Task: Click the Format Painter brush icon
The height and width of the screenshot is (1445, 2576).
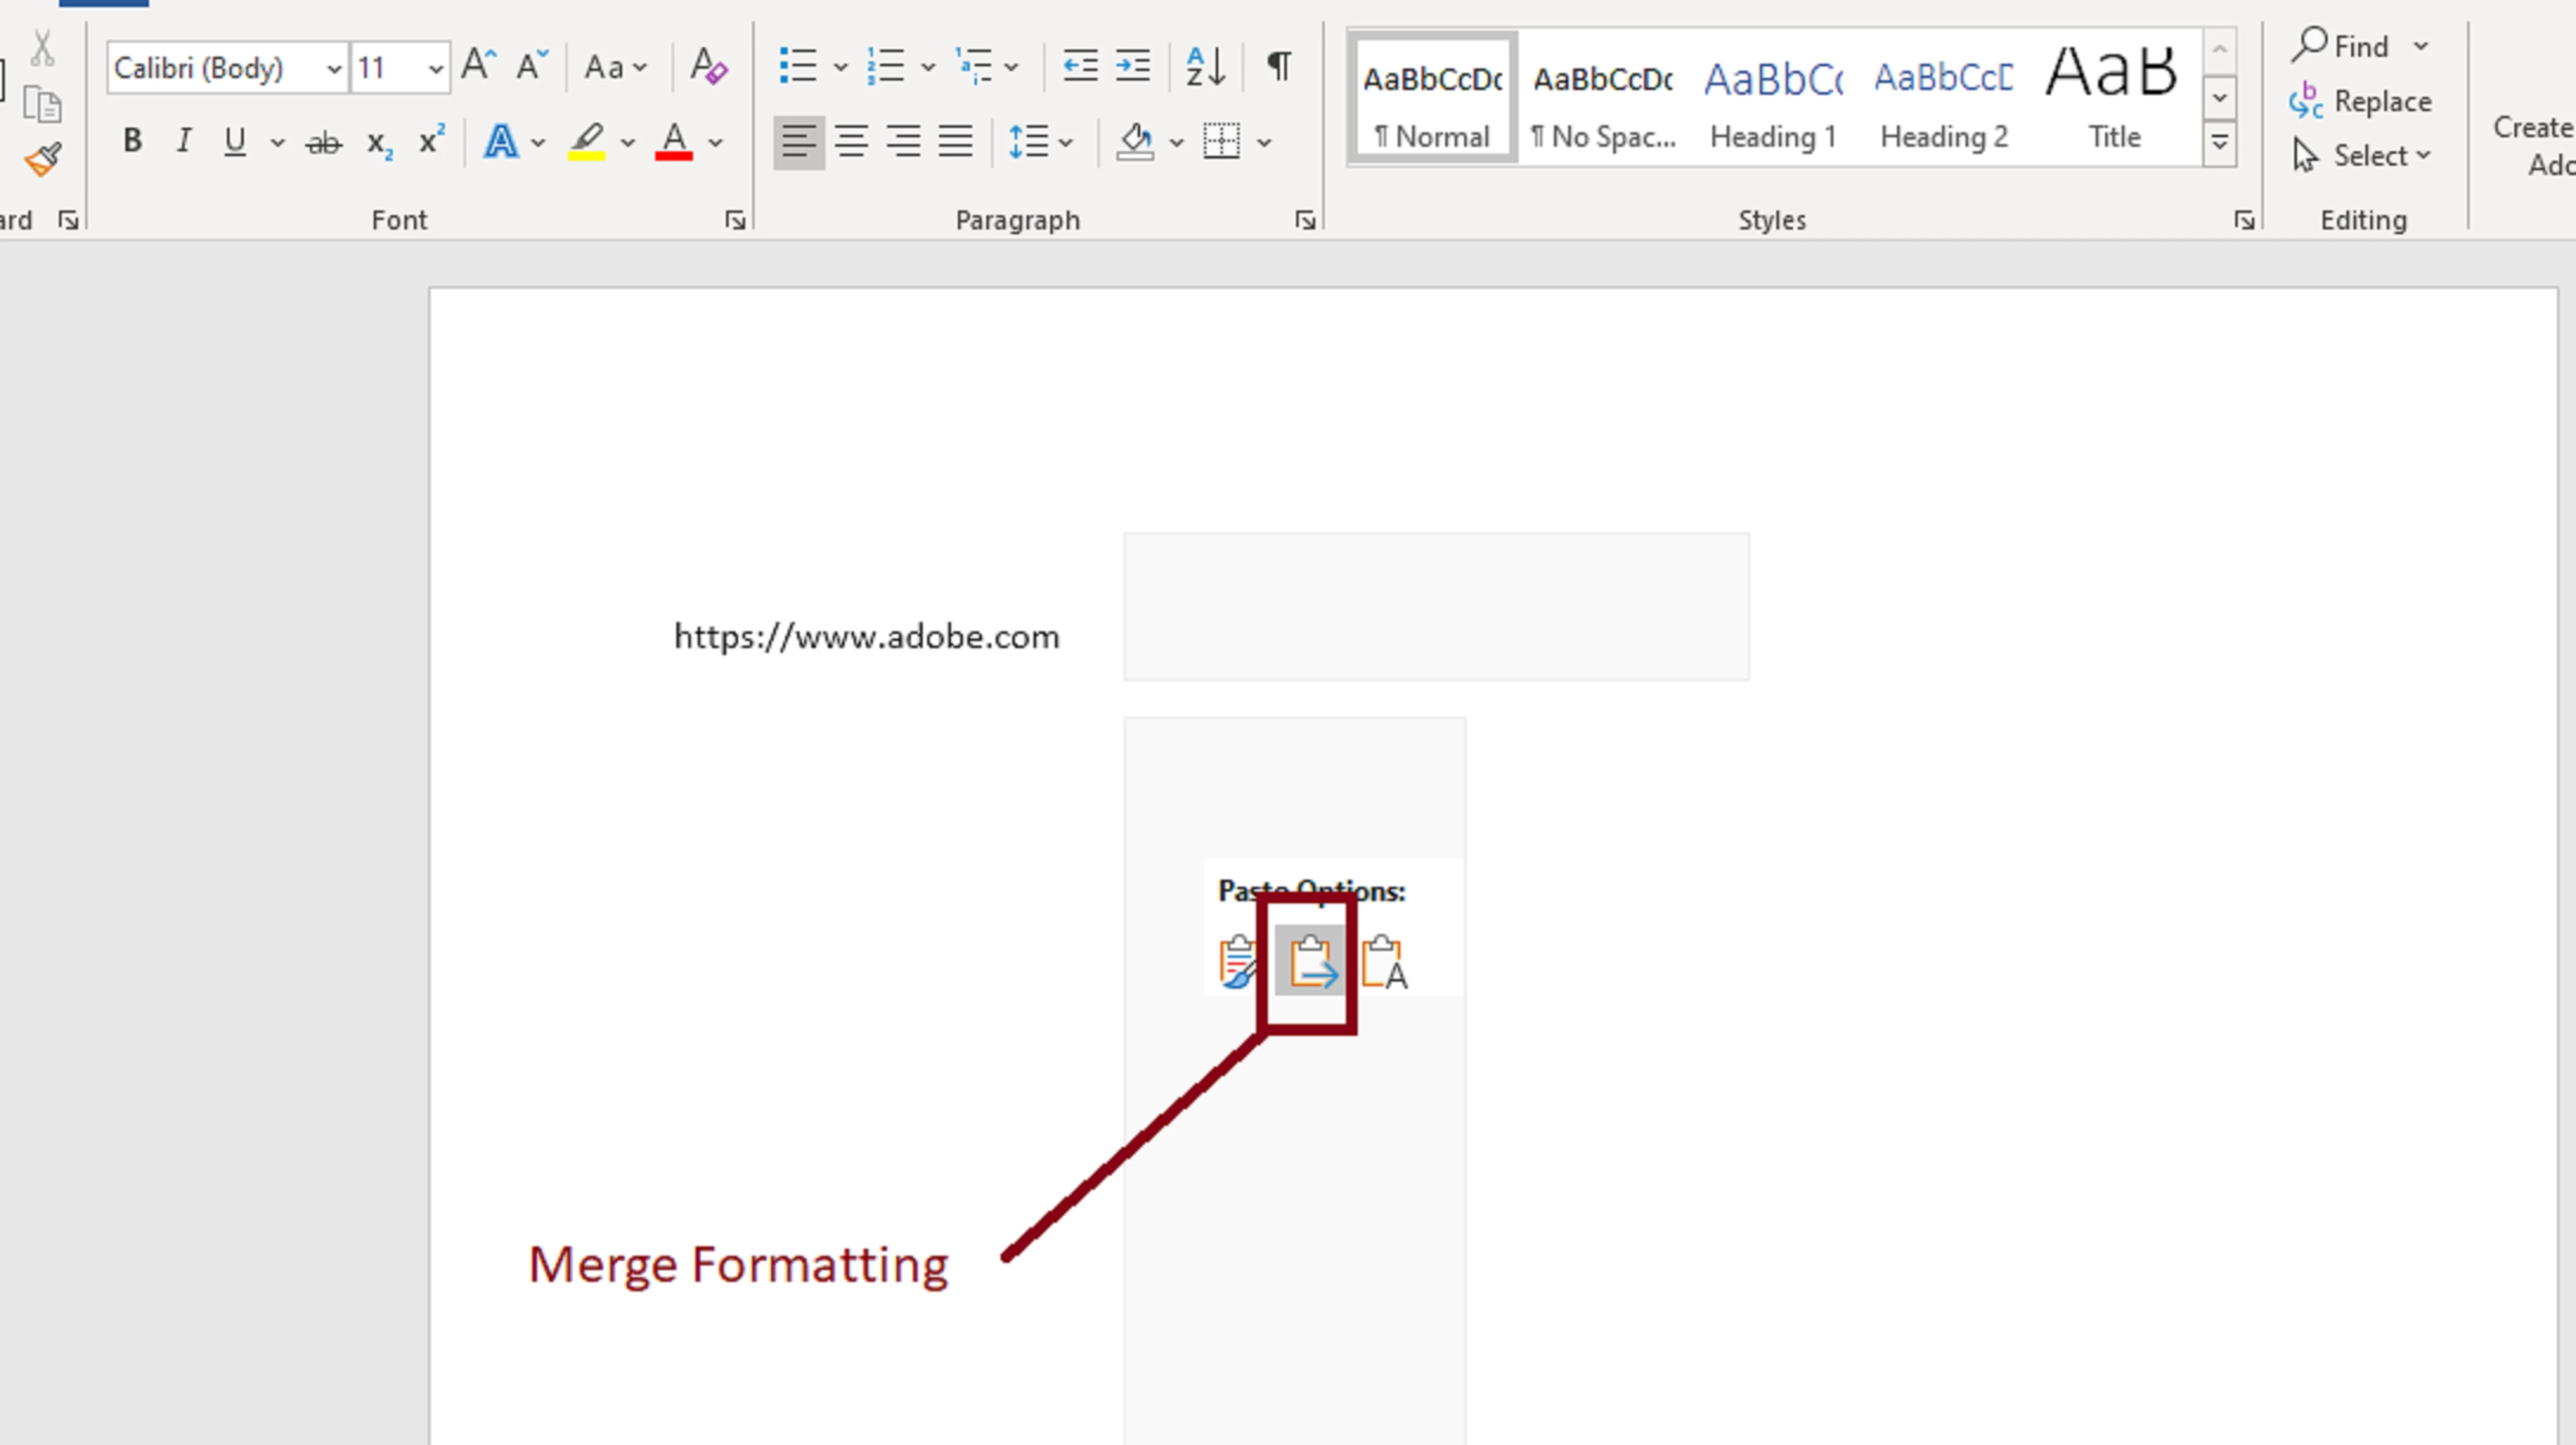Action: tap(43, 159)
